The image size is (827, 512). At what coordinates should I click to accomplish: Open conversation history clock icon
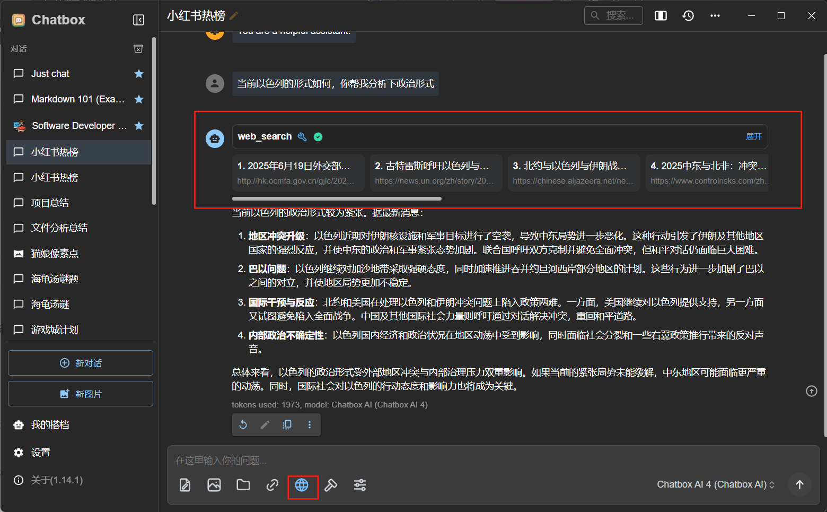coord(688,16)
